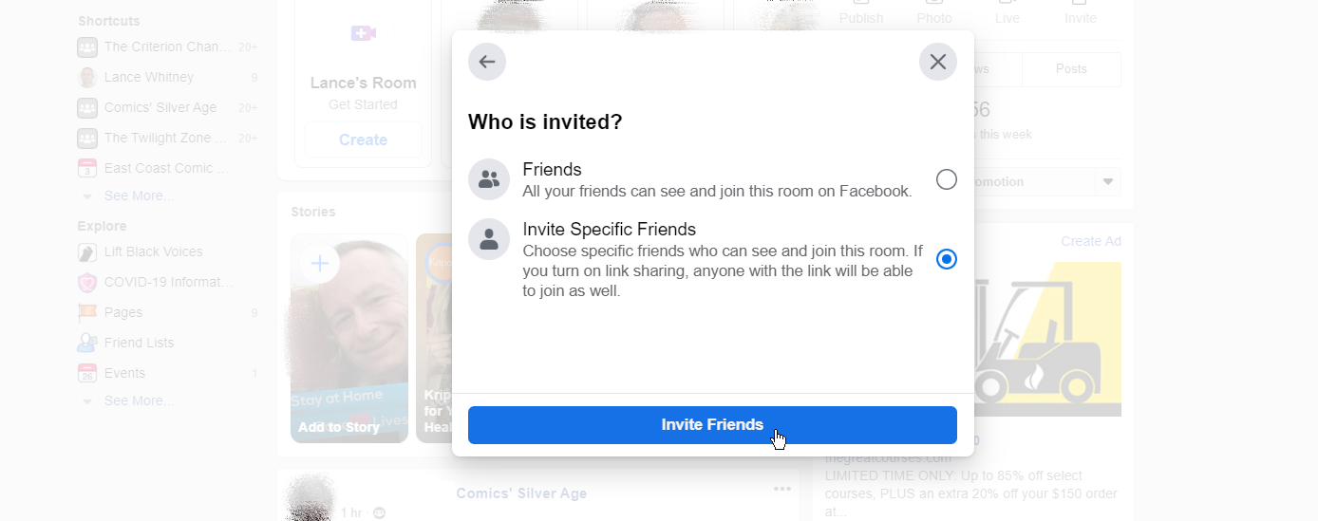Click Create in Lance's Room card
Image resolution: width=1318 pixels, height=521 pixels.
(x=363, y=140)
